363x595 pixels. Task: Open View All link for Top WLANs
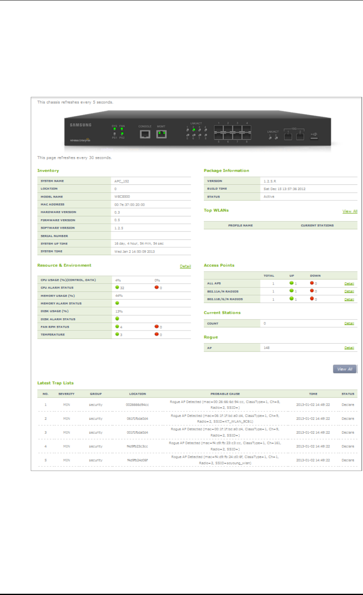click(x=350, y=211)
